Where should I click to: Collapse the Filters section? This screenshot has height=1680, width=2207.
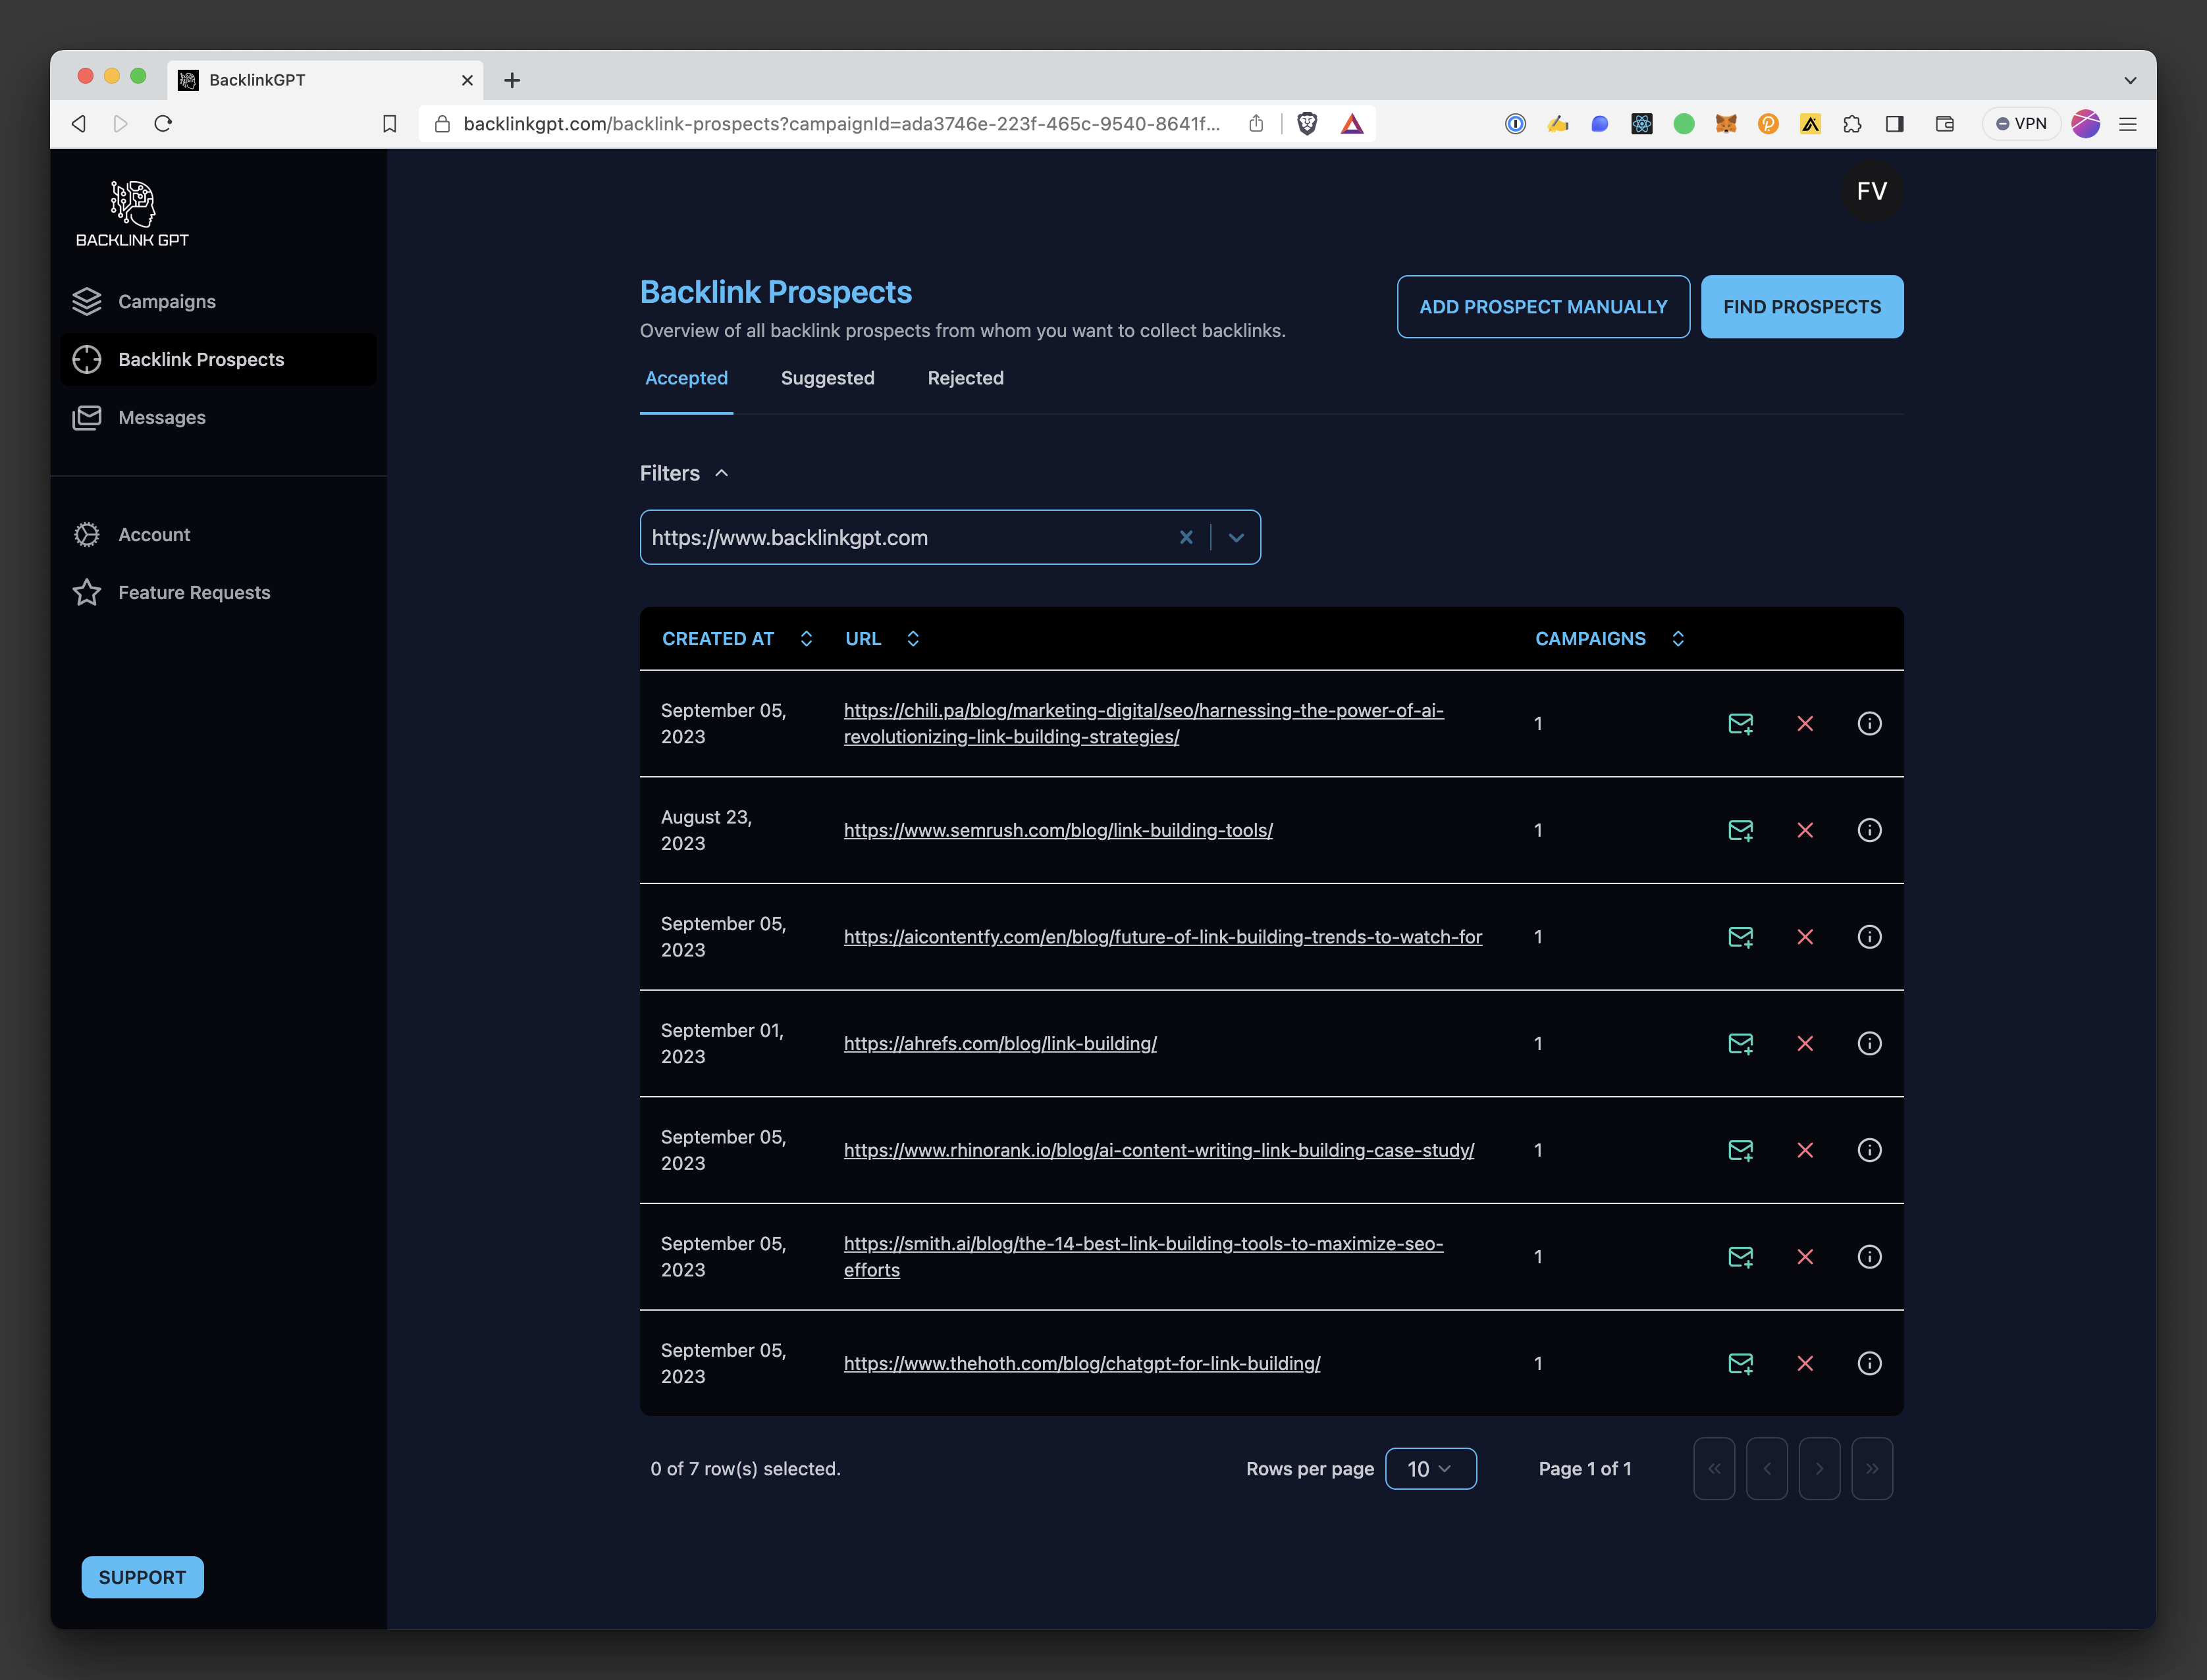722,473
